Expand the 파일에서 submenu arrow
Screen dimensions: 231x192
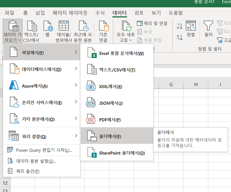(x=76, y=52)
